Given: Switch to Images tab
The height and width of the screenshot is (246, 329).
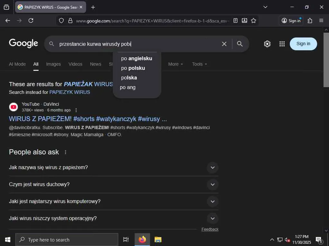Looking at the screenshot, I should tap(54, 64).
